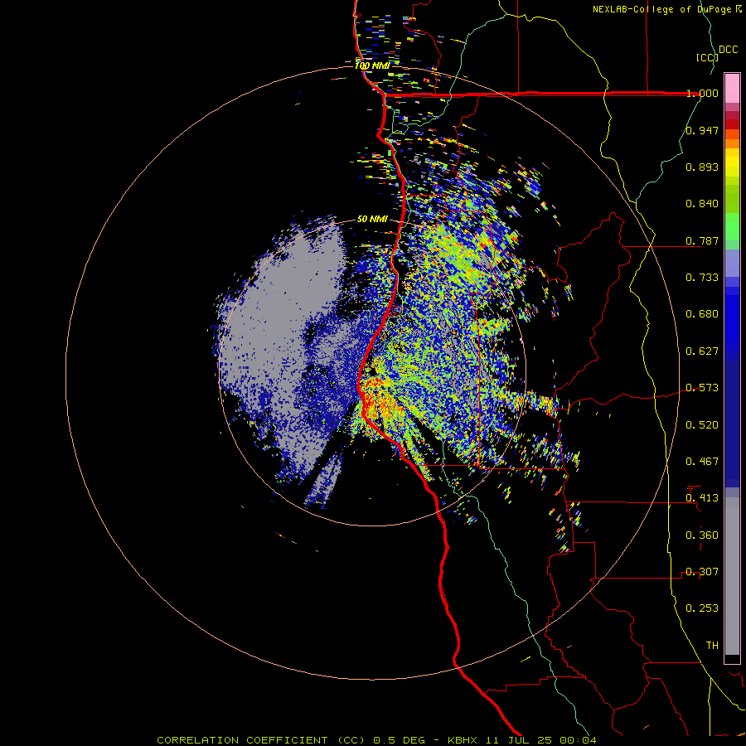
Task: Click the 0.680 scale value
Action: click(x=702, y=314)
